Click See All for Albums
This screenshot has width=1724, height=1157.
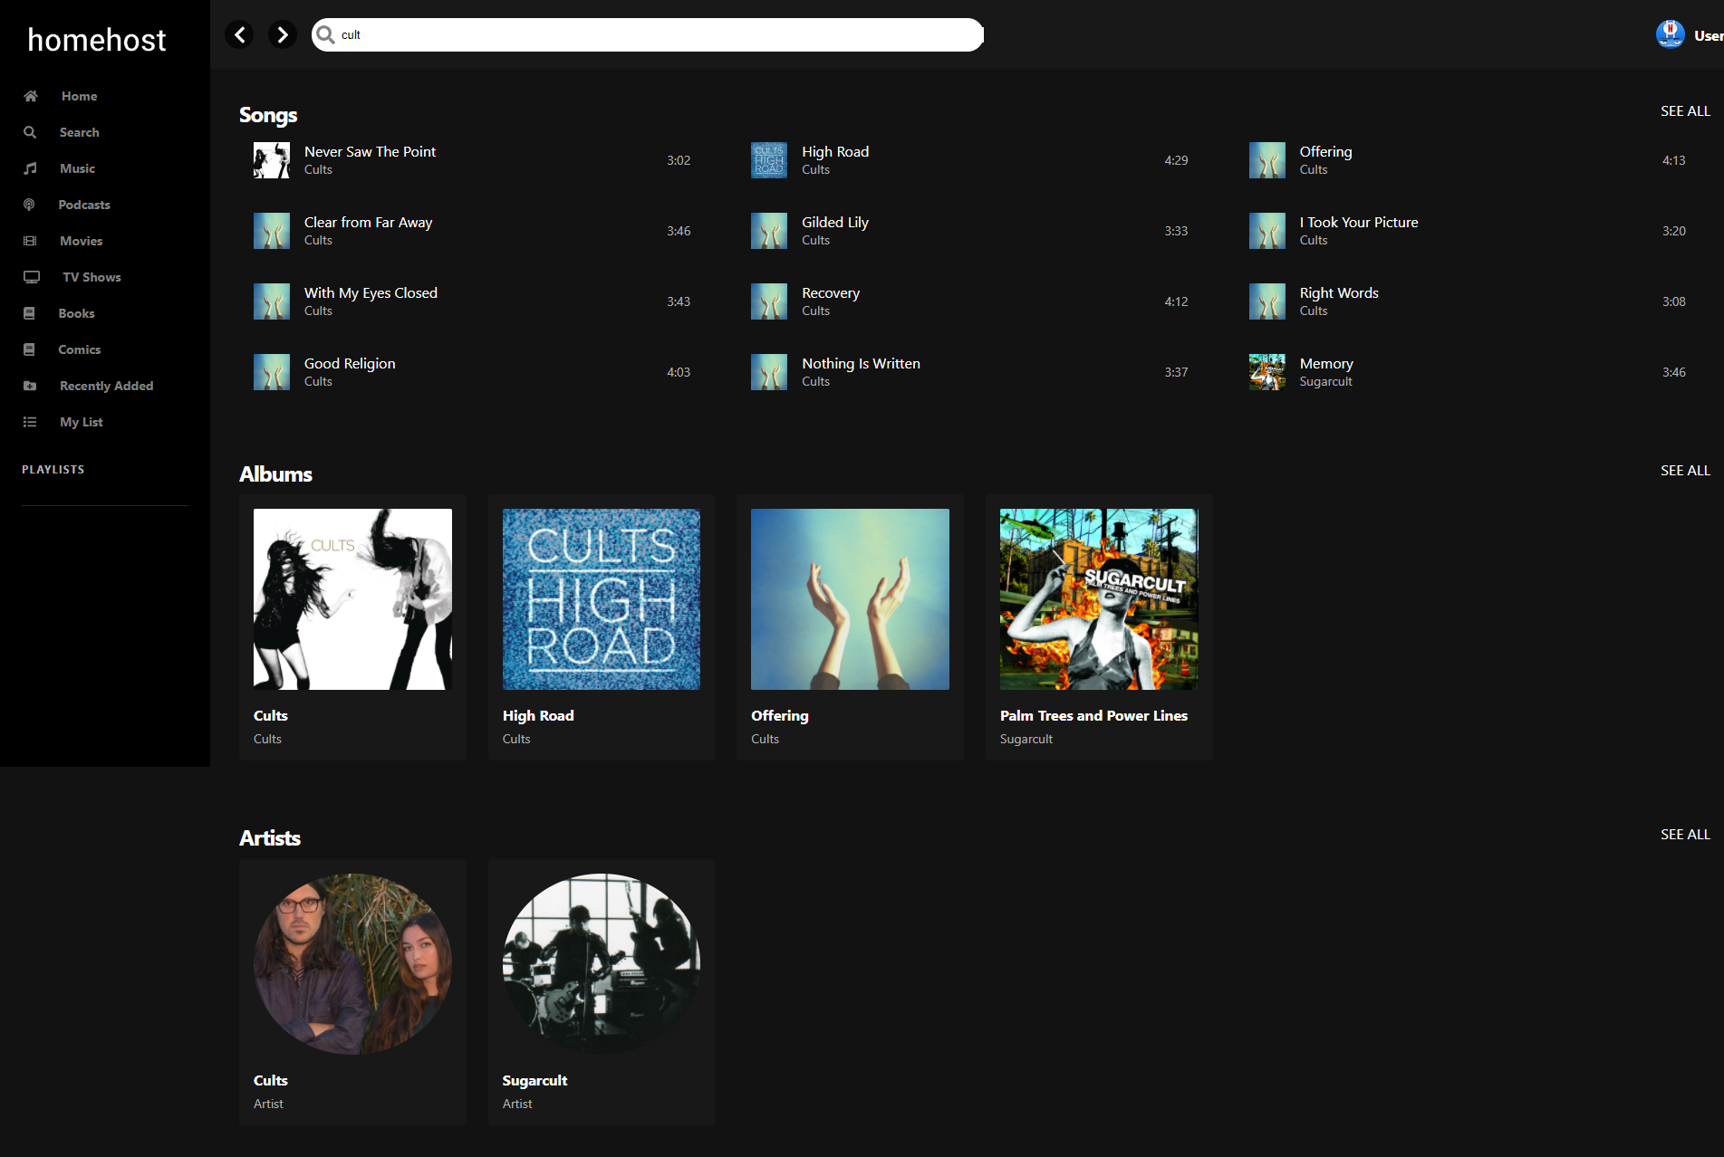[1685, 470]
